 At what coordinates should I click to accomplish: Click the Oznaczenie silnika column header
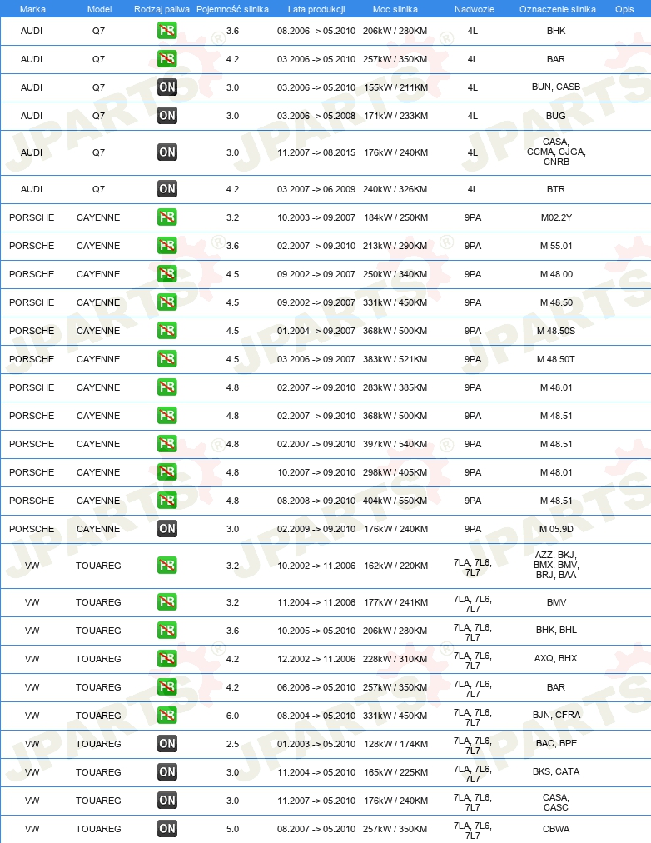tap(558, 9)
